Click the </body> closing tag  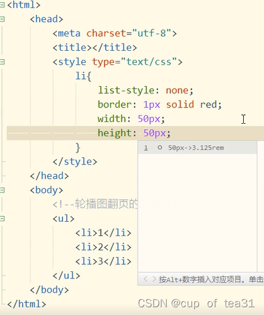coord(49,290)
